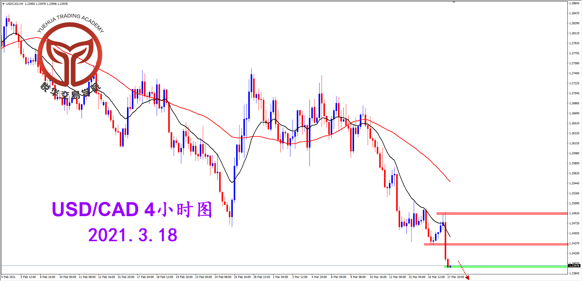Click the 1.26510 price scale label
The image size is (582, 281).
click(575, 123)
